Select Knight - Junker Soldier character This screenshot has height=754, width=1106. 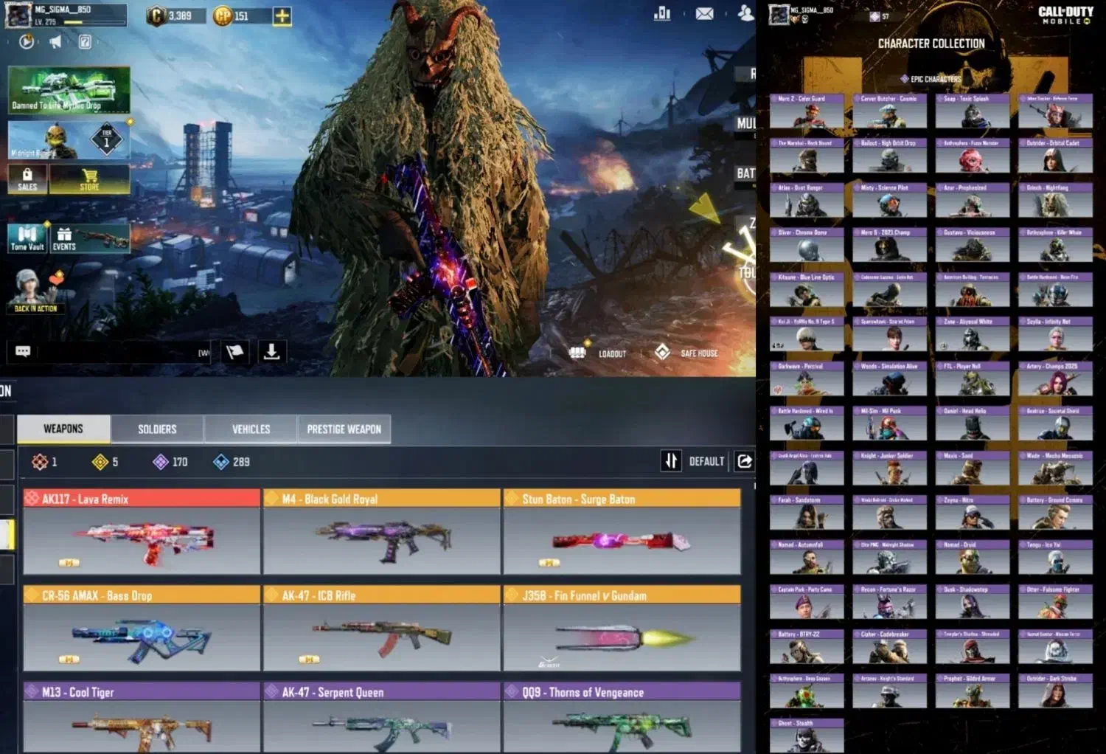click(889, 468)
